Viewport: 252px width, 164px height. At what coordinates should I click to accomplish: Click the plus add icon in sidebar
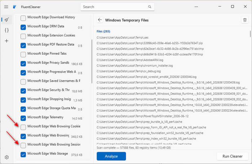coord(6,41)
